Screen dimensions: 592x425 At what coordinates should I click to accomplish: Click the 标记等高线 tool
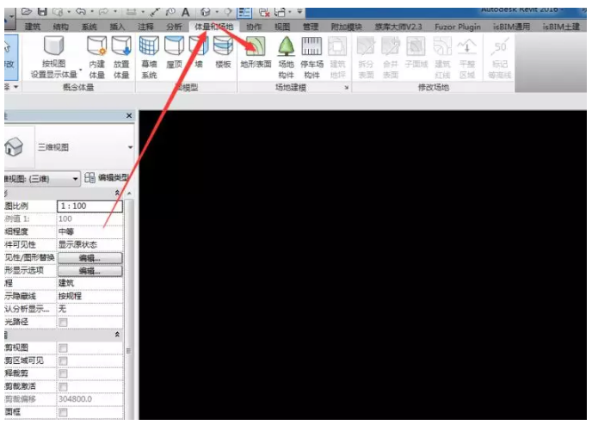click(499, 57)
